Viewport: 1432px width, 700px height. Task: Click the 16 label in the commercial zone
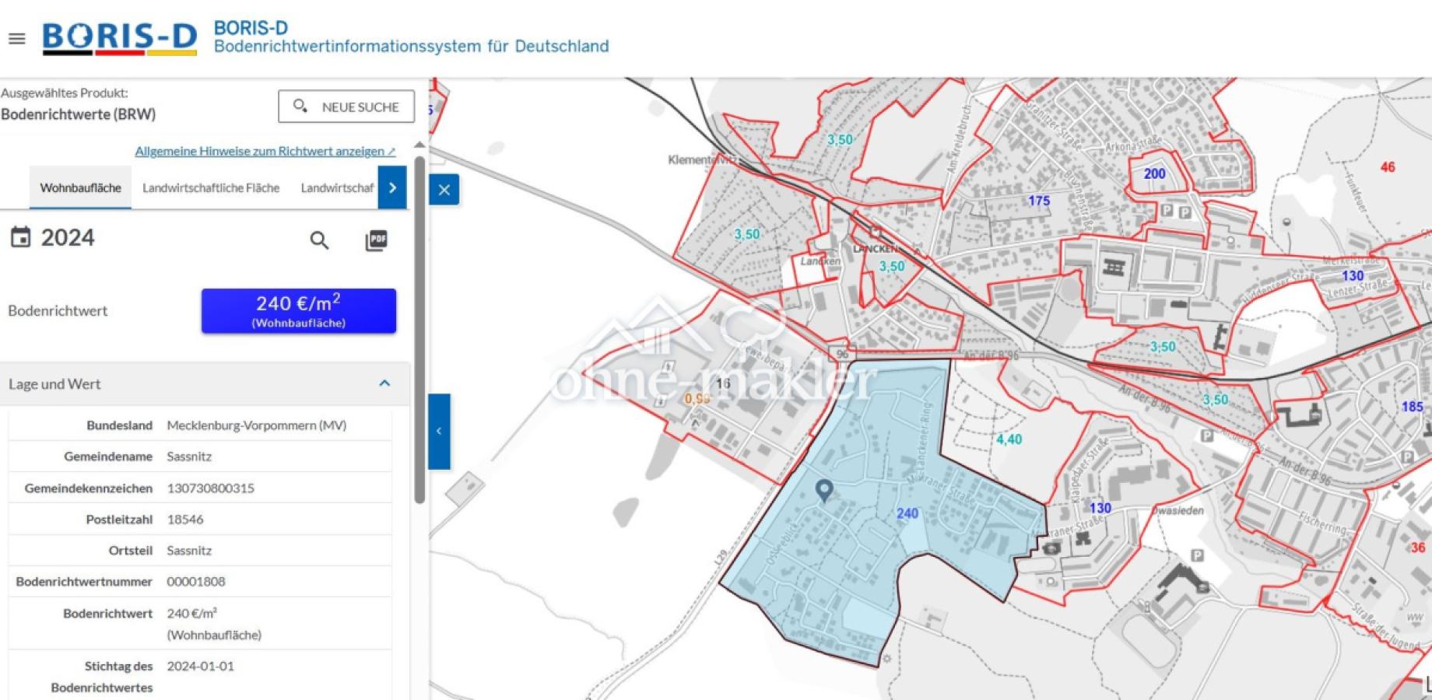(x=723, y=383)
